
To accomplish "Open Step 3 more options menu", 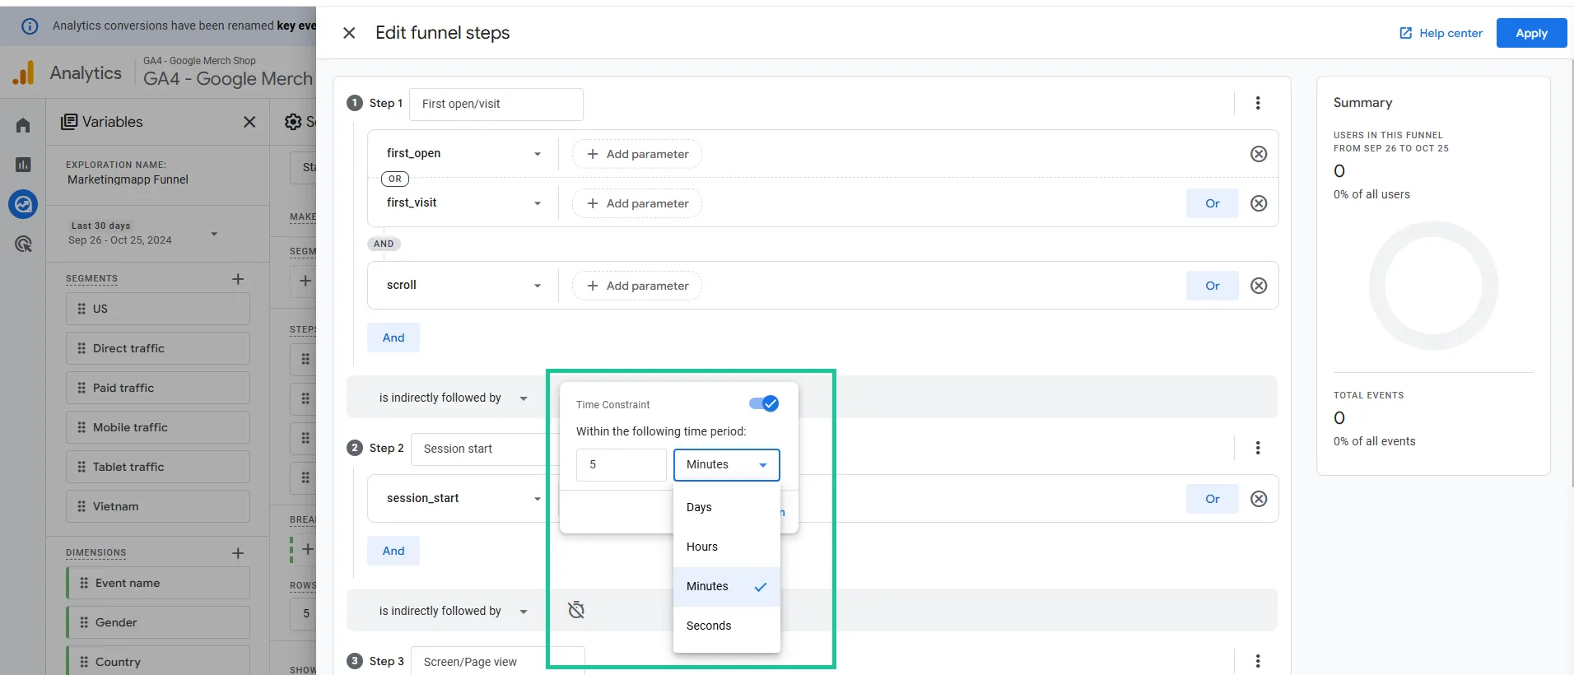I will point(1258,661).
